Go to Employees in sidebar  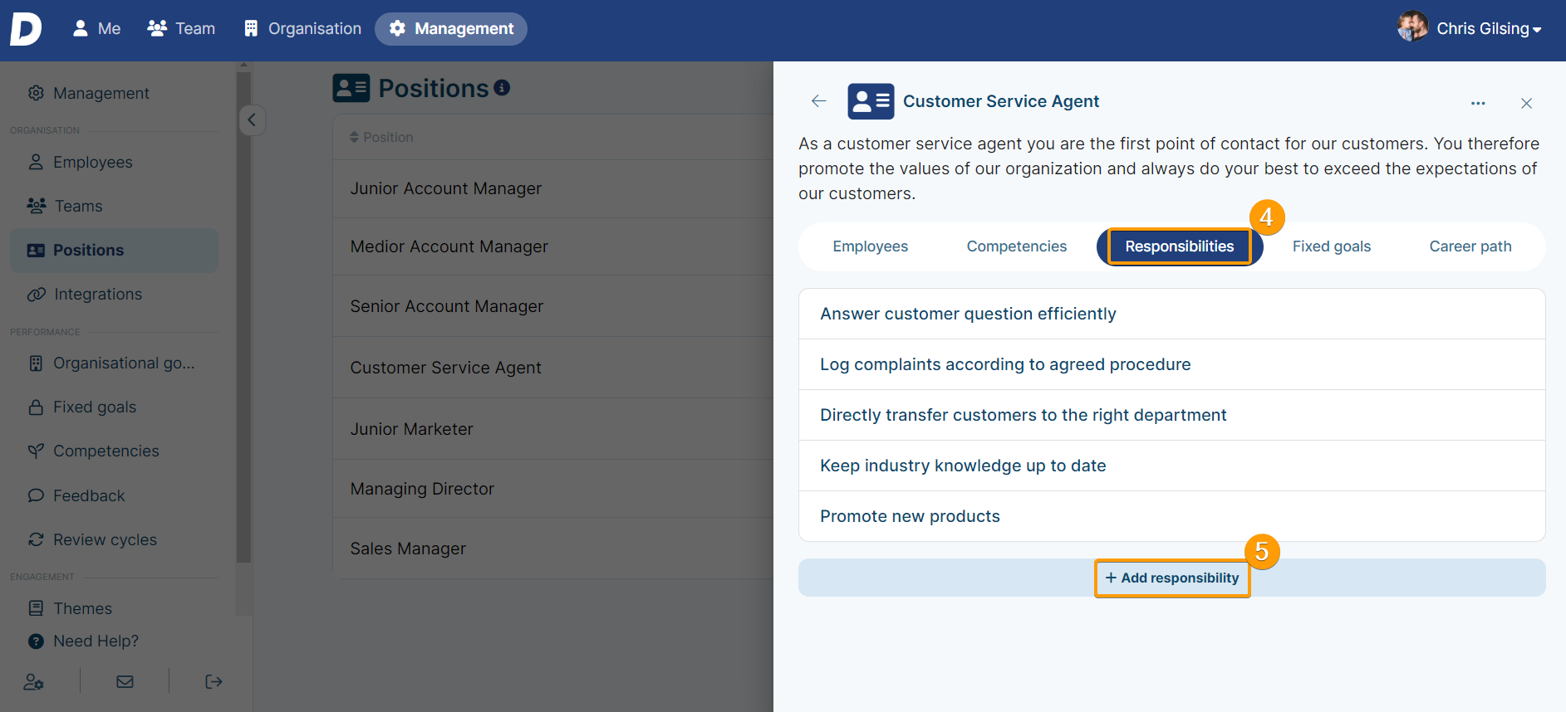(x=114, y=163)
